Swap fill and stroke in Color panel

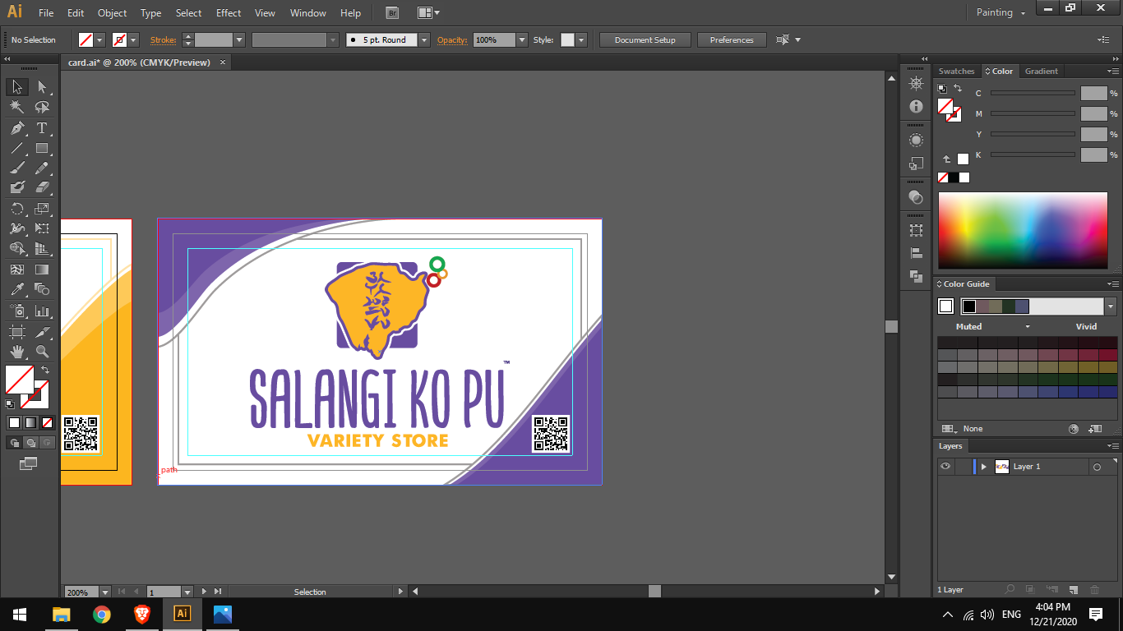click(x=958, y=88)
